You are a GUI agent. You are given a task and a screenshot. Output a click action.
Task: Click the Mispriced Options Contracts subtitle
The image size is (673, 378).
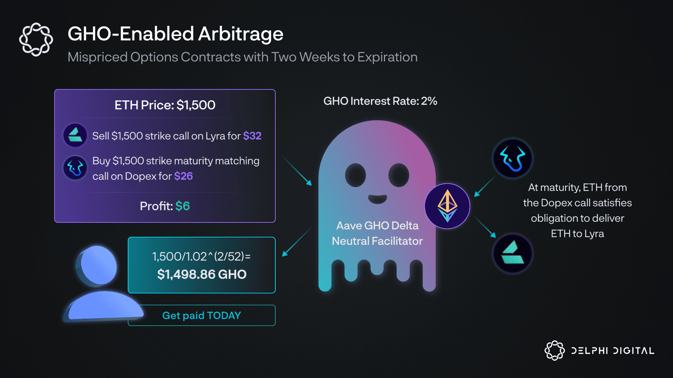(243, 57)
